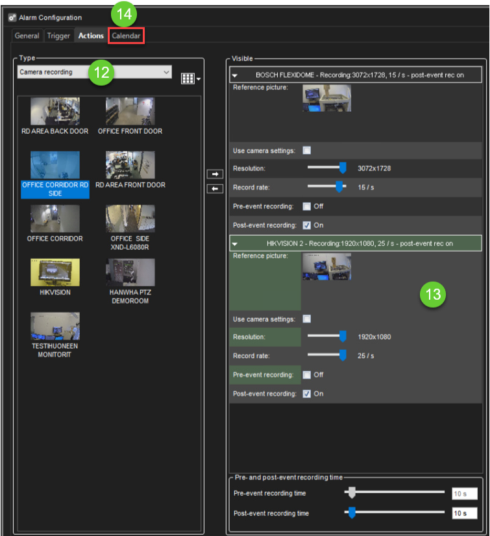Switch to the Calendar tab
Viewport: 490px width, 536px height.
click(x=126, y=36)
